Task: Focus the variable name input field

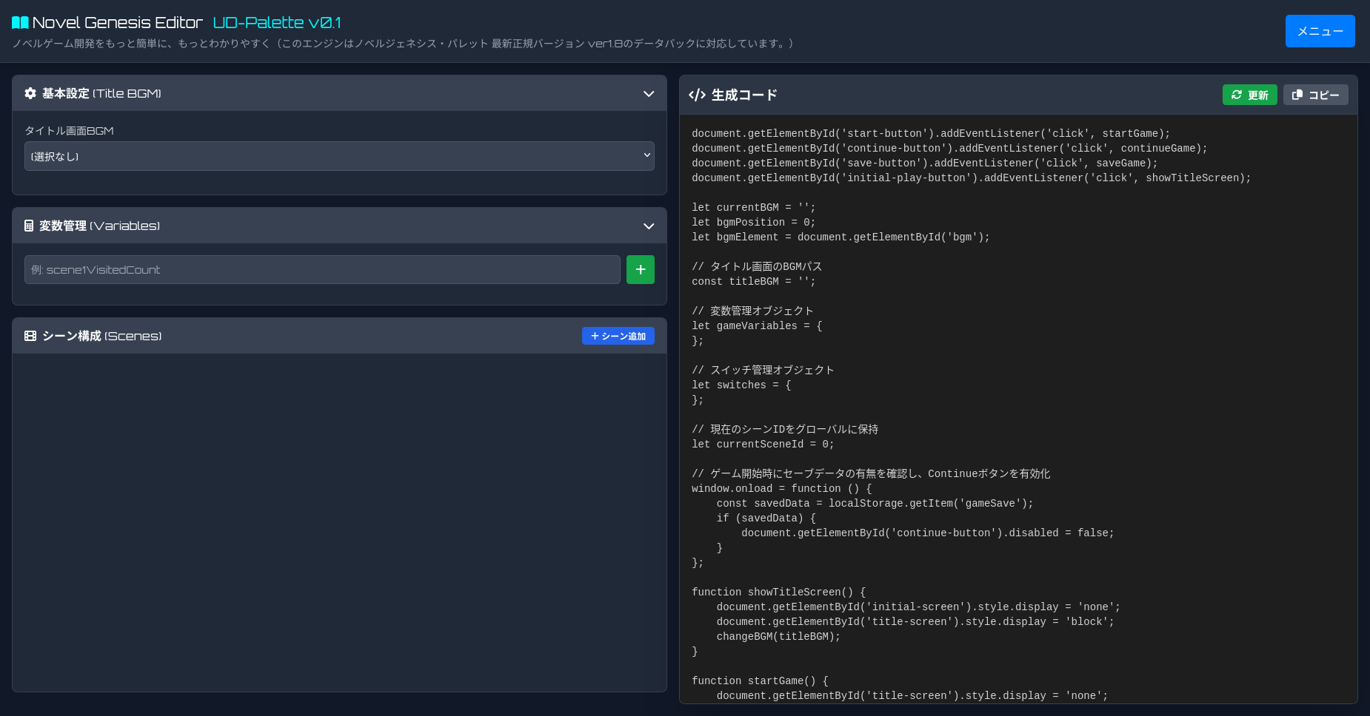Action: pos(322,270)
